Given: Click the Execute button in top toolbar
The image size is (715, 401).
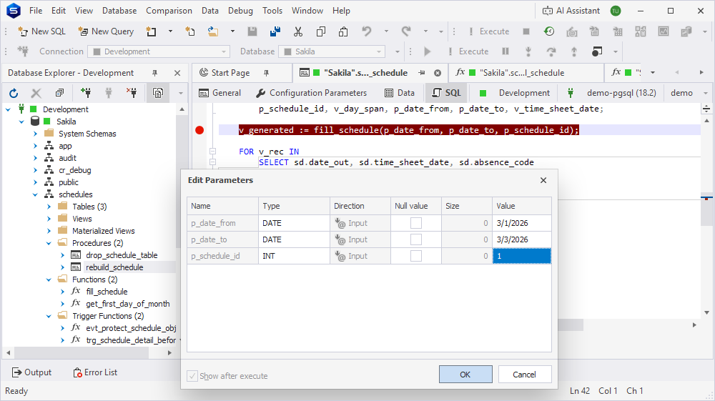Looking at the screenshot, I should (x=488, y=31).
